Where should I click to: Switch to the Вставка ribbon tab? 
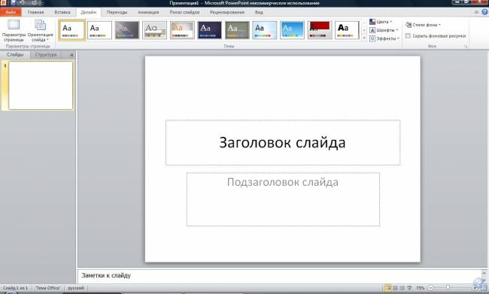click(x=62, y=12)
